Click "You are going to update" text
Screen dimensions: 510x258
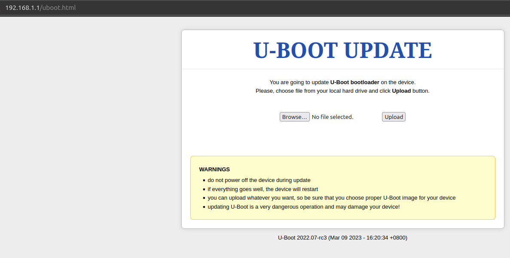pos(299,82)
